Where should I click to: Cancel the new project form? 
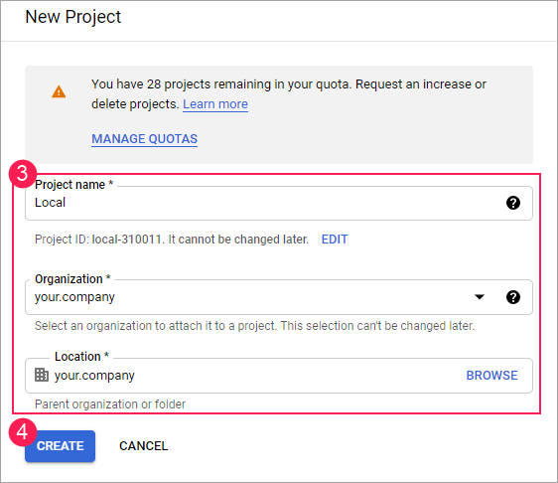tap(143, 446)
